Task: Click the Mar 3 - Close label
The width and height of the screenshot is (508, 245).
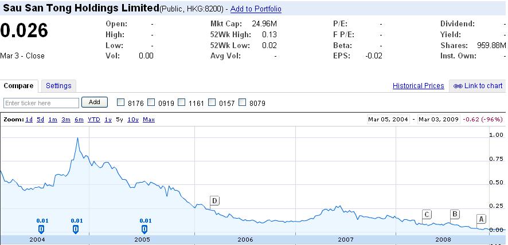Action: [x=22, y=56]
